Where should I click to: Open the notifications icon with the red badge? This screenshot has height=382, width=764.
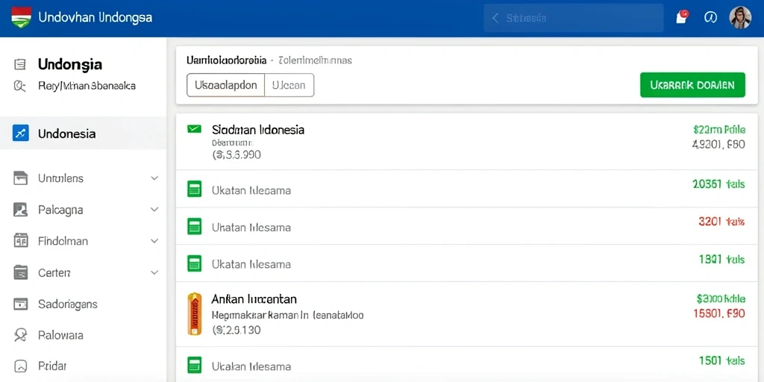click(x=682, y=17)
